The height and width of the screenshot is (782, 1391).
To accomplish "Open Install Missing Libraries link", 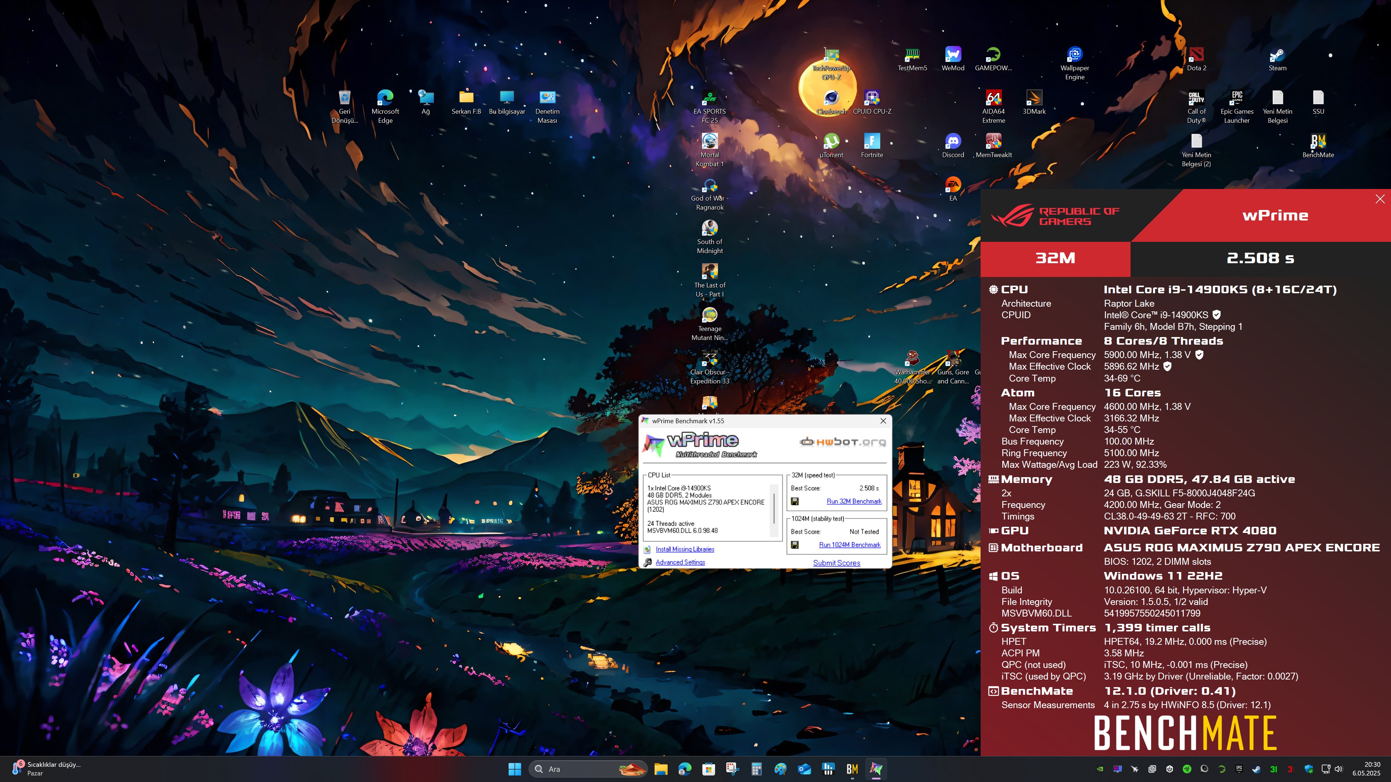I will (685, 550).
